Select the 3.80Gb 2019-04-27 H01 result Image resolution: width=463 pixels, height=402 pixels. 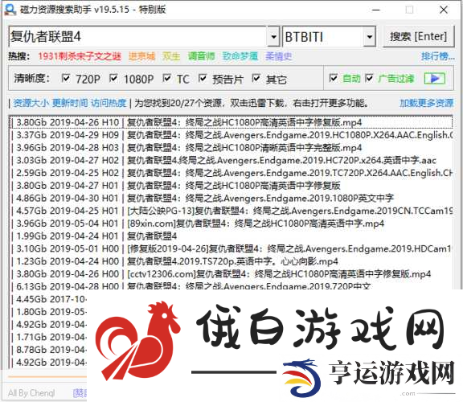point(231,186)
